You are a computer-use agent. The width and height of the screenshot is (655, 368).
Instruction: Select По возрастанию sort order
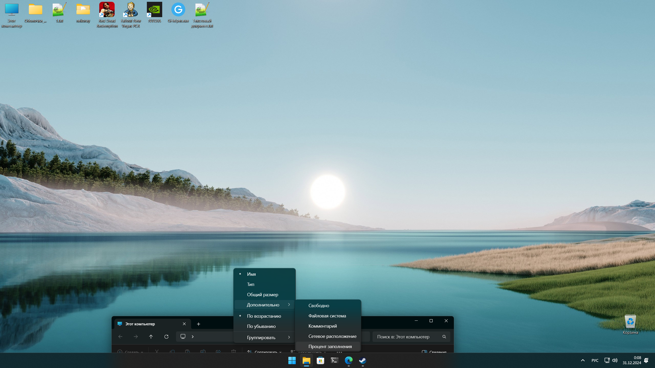click(x=265, y=316)
